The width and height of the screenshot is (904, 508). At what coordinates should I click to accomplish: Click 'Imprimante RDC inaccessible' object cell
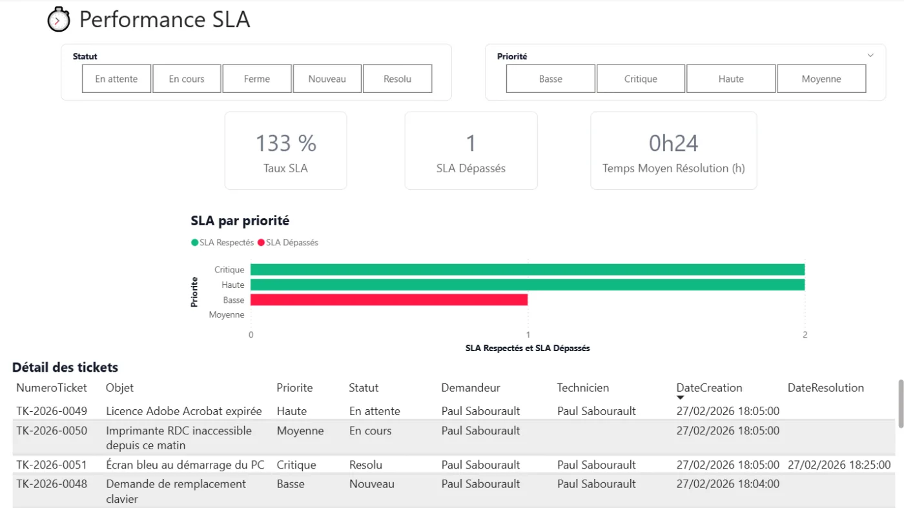pos(179,438)
